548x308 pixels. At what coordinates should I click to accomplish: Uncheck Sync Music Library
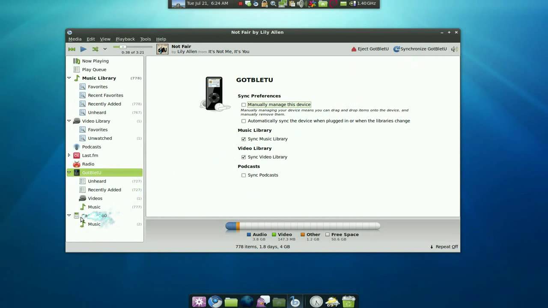[x=244, y=139]
